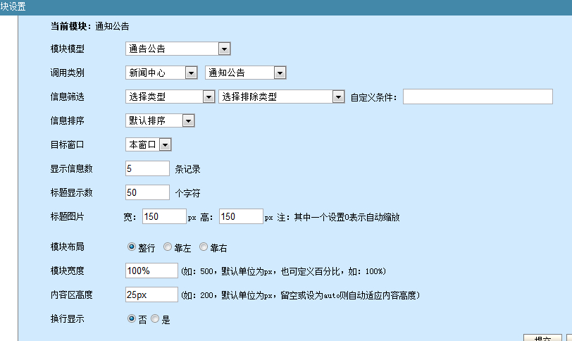Focus the 高 image height field
This screenshot has width=572, height=341.
(241, 216)
